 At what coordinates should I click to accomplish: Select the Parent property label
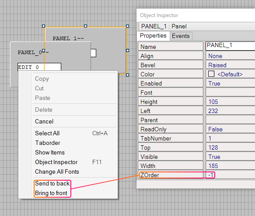[171, 120]
